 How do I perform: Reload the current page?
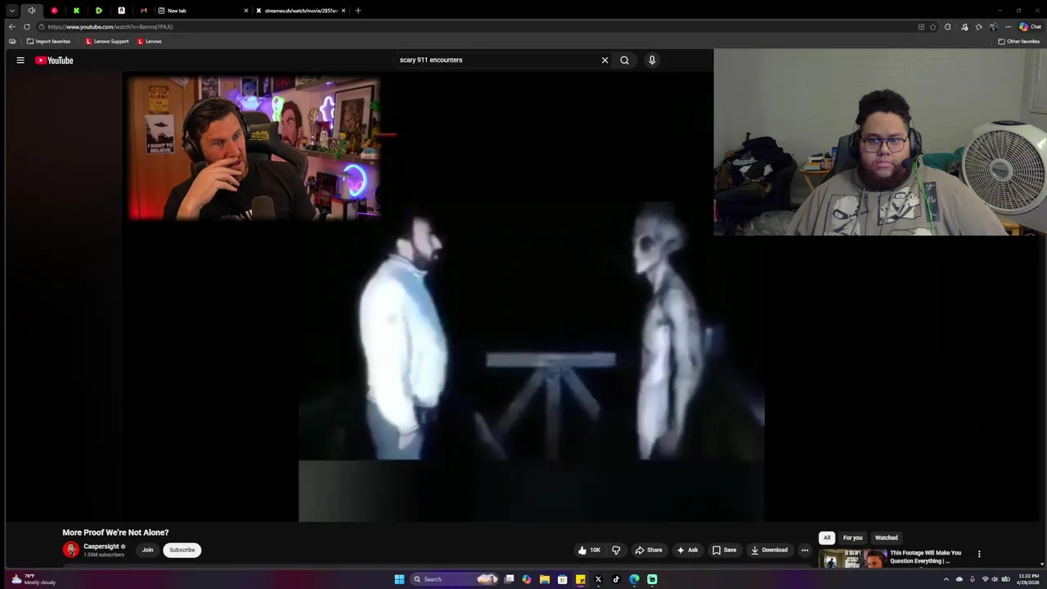point(27,26)
